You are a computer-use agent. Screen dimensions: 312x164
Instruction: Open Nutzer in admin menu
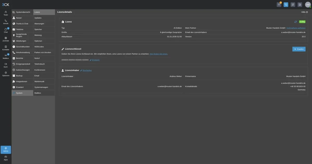(22, 18)
